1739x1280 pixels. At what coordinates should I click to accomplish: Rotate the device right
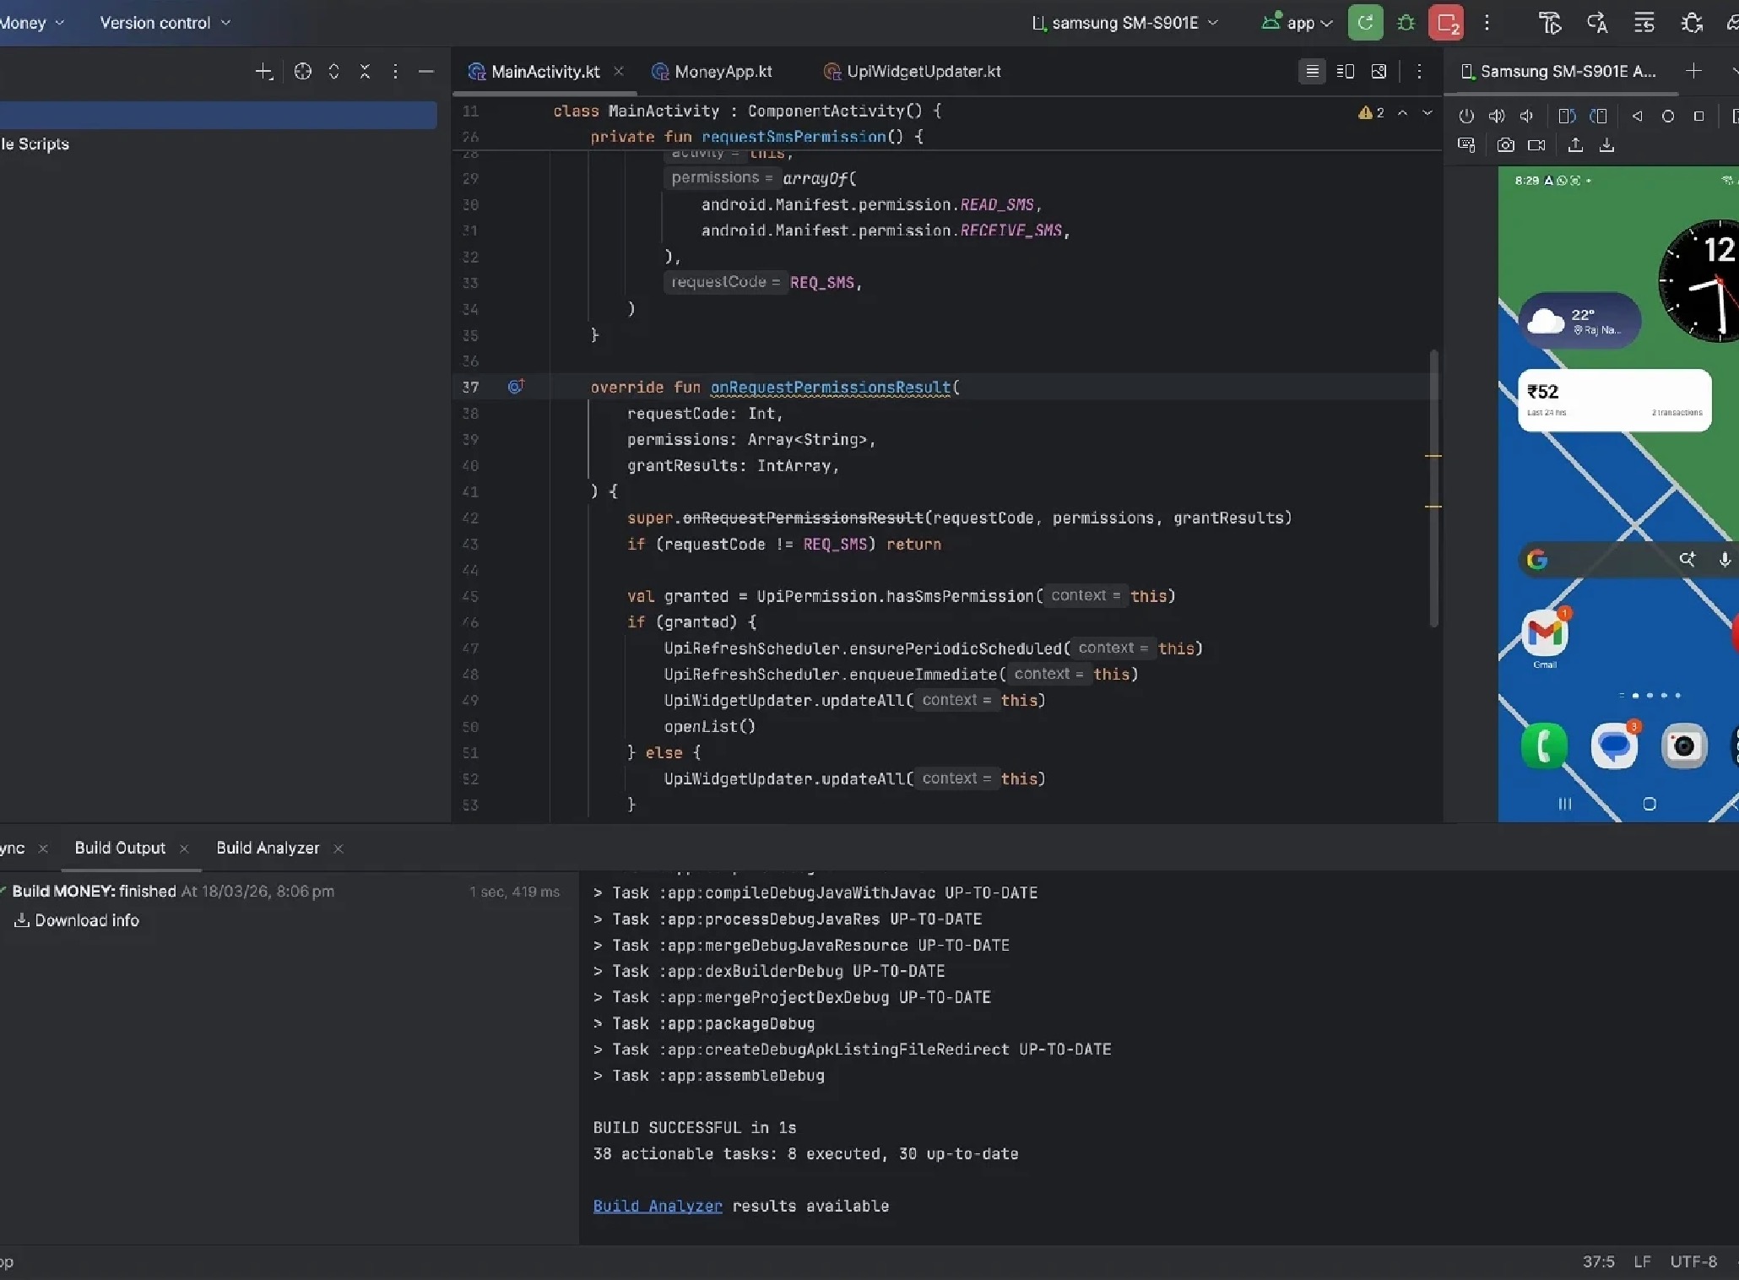point(1598,117)
